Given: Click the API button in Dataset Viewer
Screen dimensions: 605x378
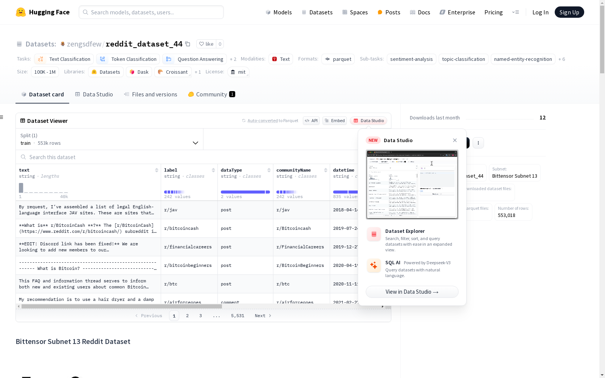Looking at the screenshot, I should [x=311, y=121].
